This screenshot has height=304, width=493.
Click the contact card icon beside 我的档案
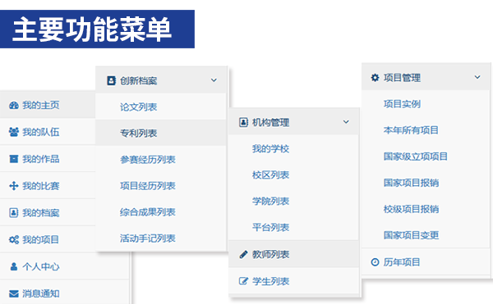pyautogui.click(x=14, y=213)
